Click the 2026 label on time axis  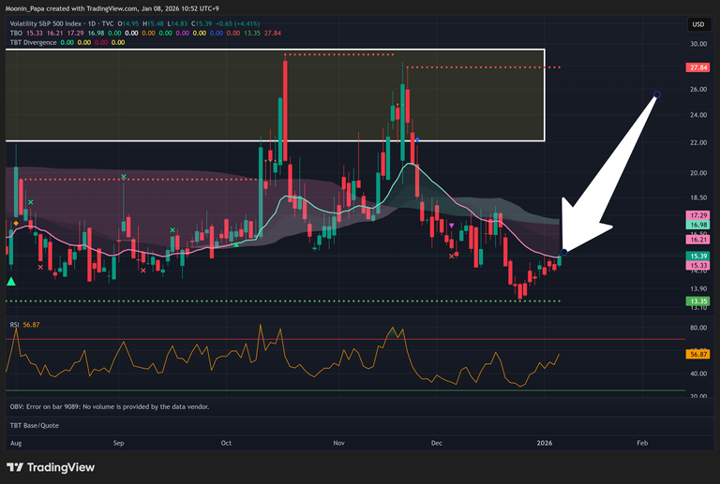(x=545, y=440)
